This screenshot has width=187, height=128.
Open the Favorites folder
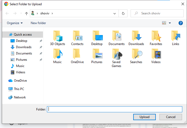pyautogui.click(x=156, y=38)
